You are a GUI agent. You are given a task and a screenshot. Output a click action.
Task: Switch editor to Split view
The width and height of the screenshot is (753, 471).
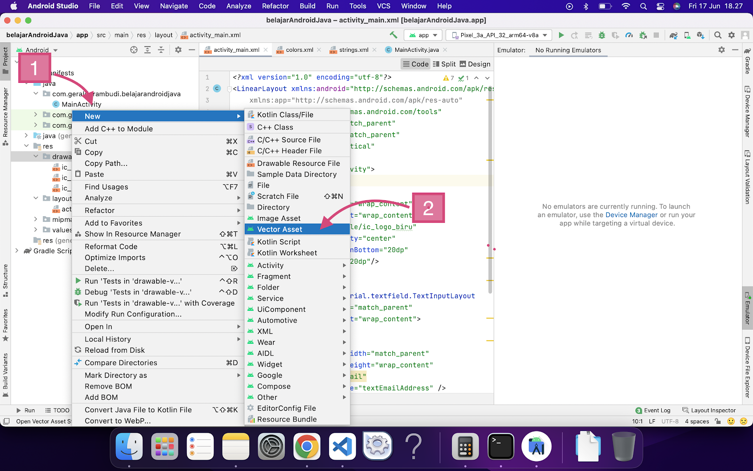point(444,64)
